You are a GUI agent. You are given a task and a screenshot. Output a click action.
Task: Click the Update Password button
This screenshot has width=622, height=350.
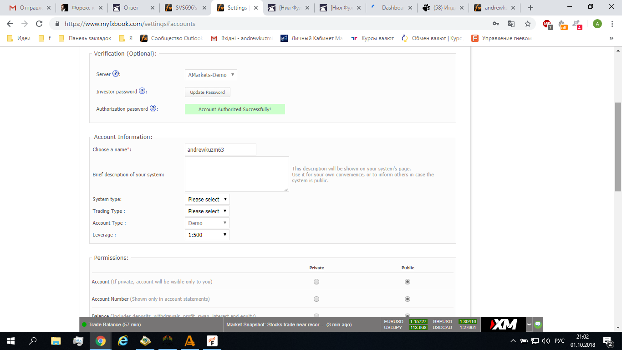[x=207, y=92]
